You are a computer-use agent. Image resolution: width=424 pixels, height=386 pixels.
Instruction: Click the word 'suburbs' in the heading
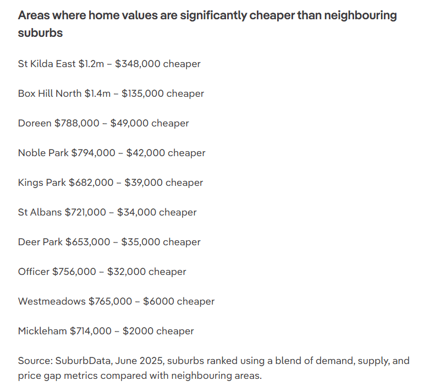pyautogui.click(x=40, y=33)
